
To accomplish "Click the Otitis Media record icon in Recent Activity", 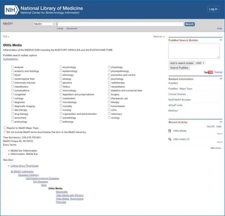I will [170, 131].
